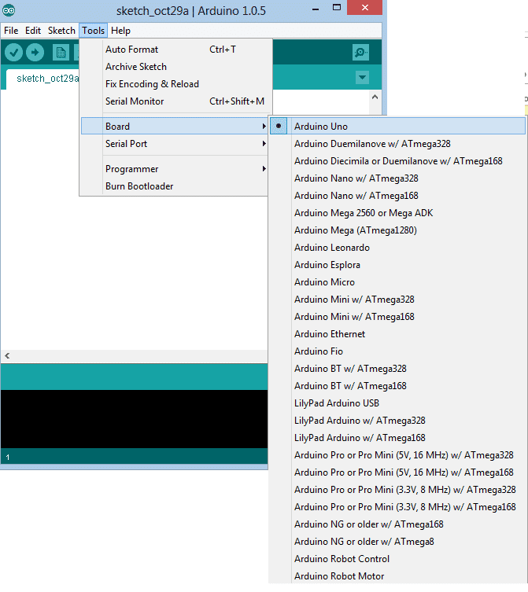Select Fix Encoding & Reload
The height and width of the screenshot is (592, 528).
click(x=174, y=84)
